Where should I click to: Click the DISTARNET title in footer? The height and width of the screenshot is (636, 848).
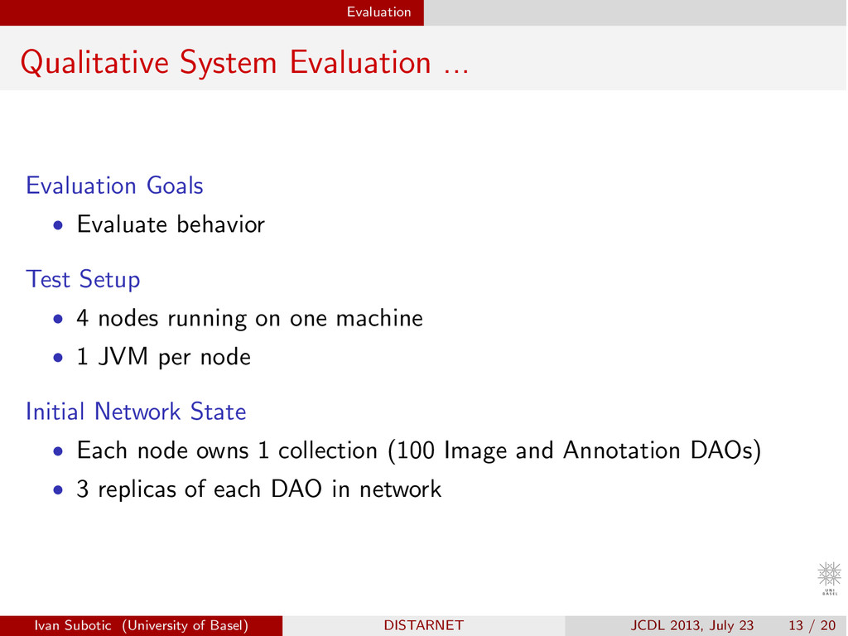(x=423, y=626)
